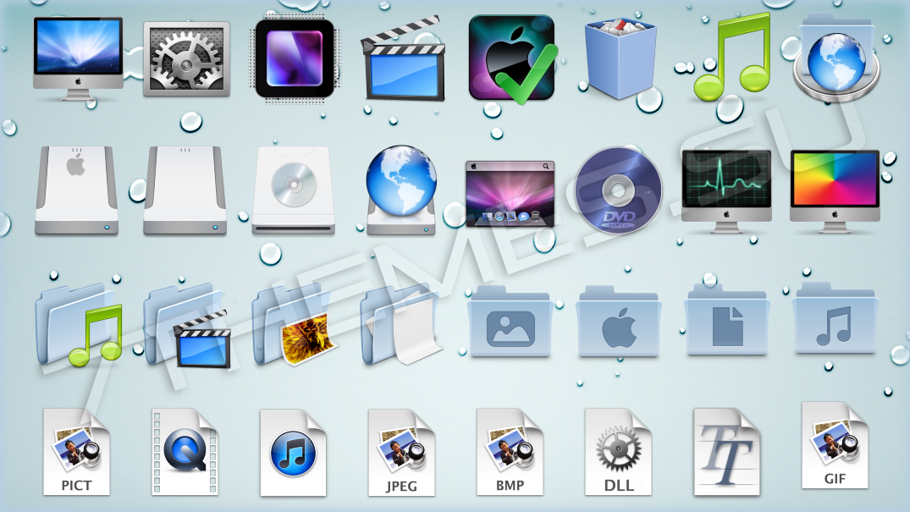This screenshot has height=512, width=910.
Task: Open the flat folder with picture symbol
Action: click(510, 321)
